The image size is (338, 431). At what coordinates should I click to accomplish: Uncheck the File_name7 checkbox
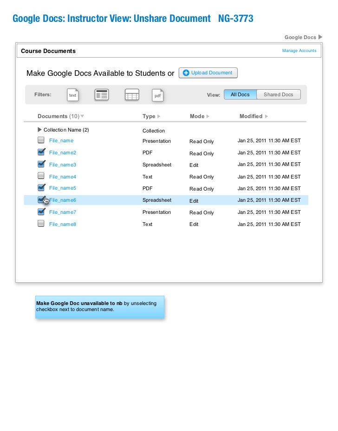[41, 212]
